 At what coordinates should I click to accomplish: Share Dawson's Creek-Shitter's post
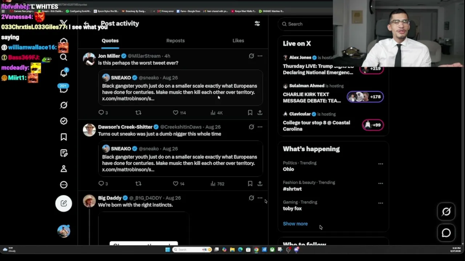260,184
